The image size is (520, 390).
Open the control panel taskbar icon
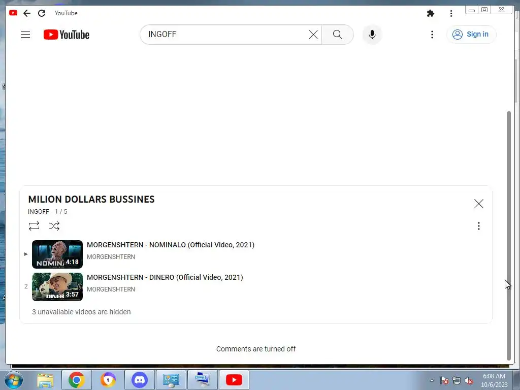(171, 380)
